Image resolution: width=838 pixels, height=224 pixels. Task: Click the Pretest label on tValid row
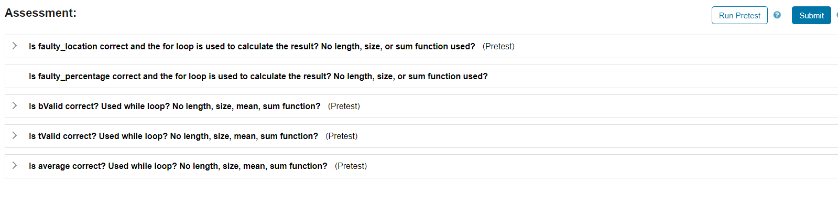coord(342,136)
